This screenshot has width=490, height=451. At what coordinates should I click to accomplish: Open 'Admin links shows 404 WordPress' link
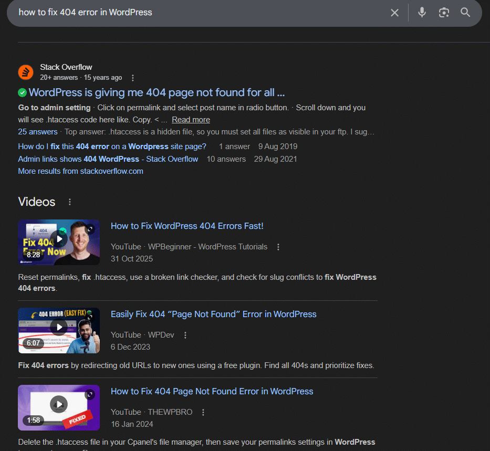(108, 159)
